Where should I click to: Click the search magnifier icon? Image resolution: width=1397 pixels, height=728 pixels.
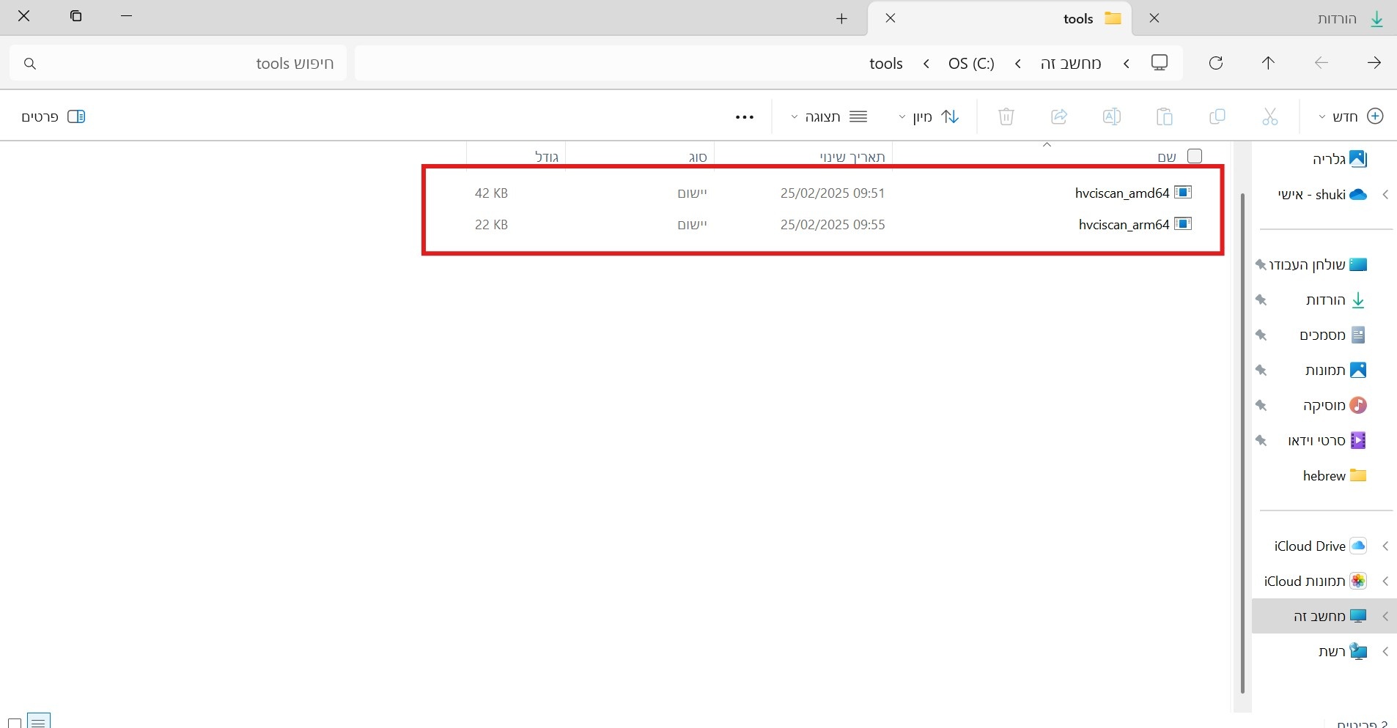coord(30,64)
